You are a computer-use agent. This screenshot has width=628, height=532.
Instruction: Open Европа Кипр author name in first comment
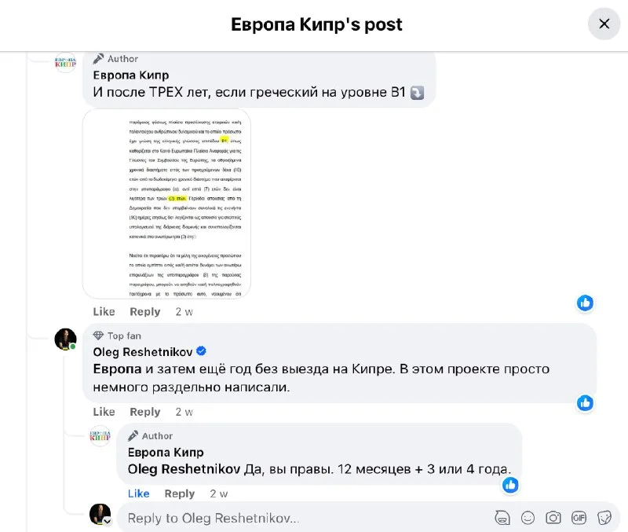coord(131,75)
